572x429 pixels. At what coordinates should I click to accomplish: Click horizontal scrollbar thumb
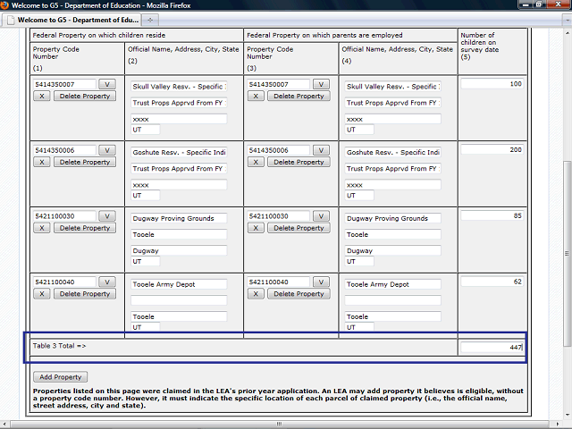click(279, 424)
